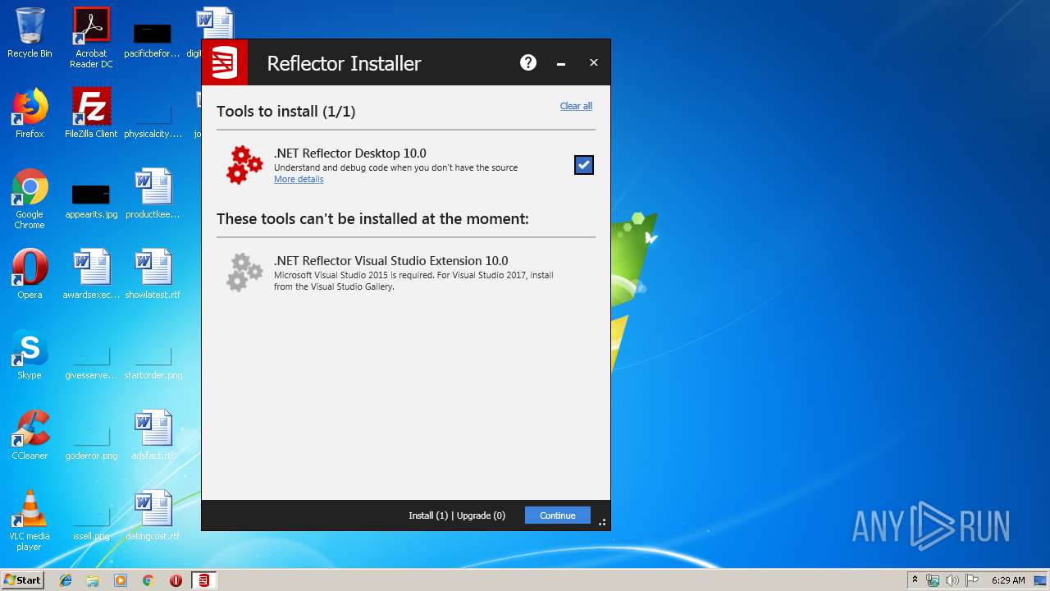Select the physicalcity desktop file
This screenshot has height=591, width=1050.
(x=153, y=121)
